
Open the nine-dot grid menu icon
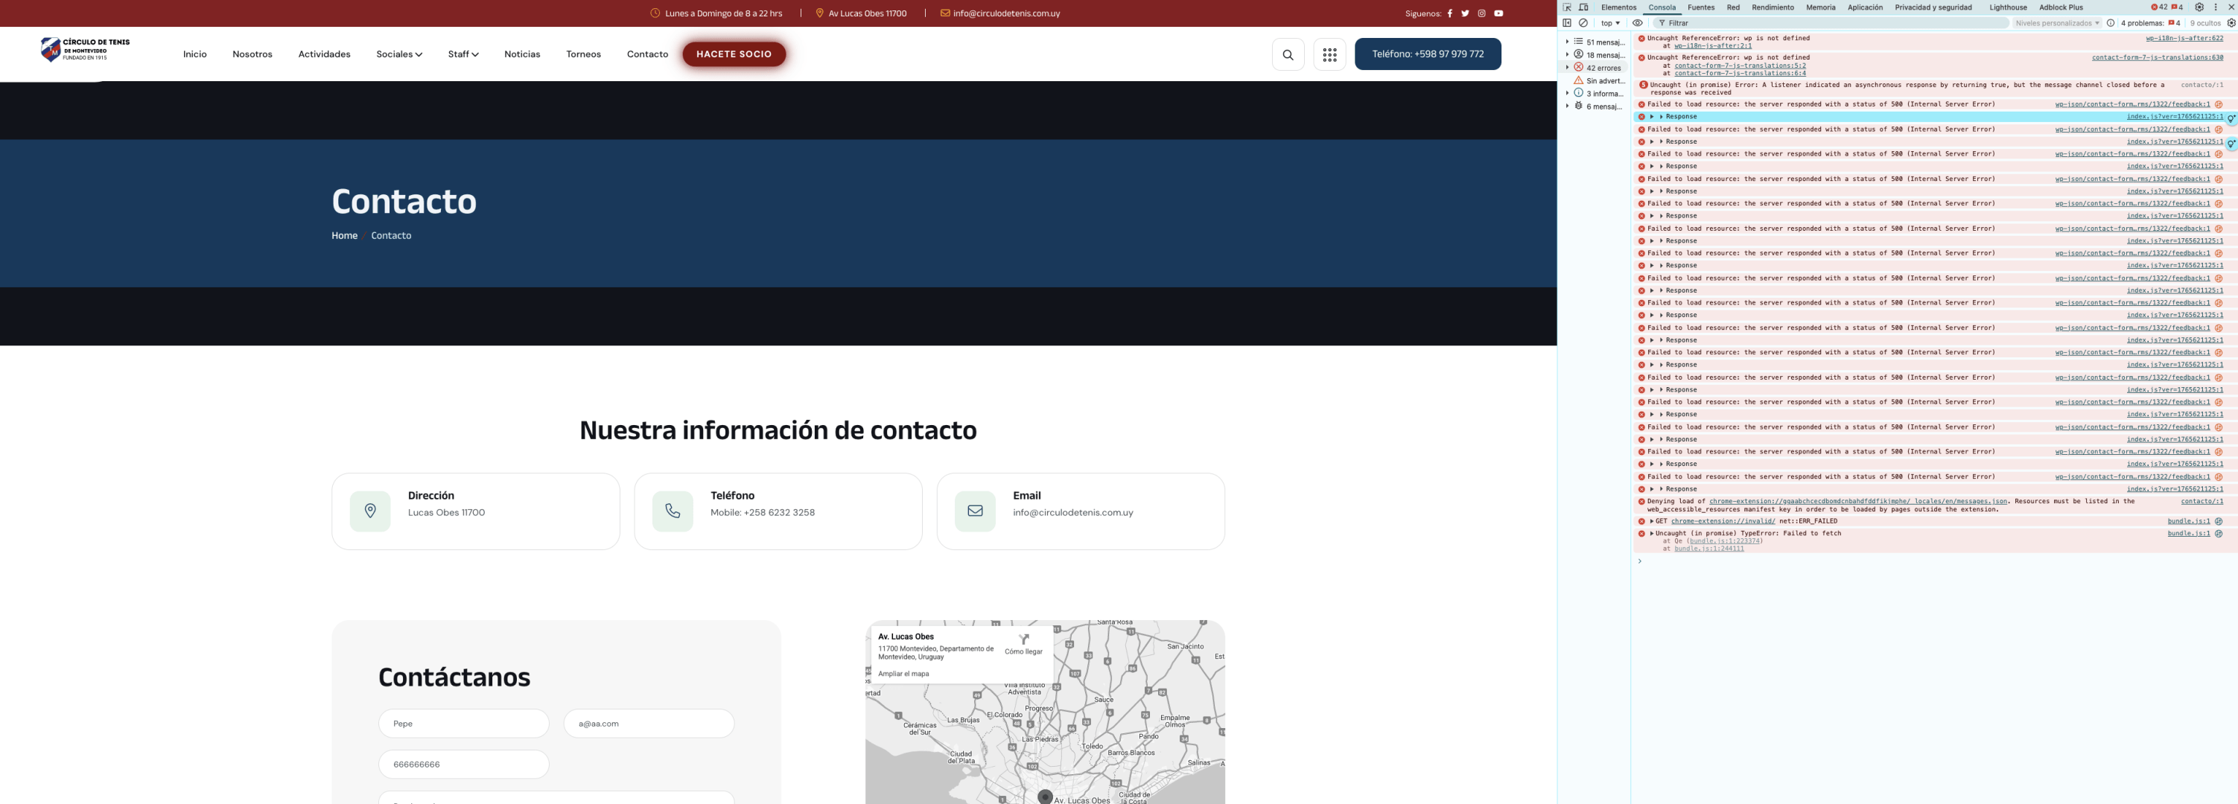coord(1329,54)
